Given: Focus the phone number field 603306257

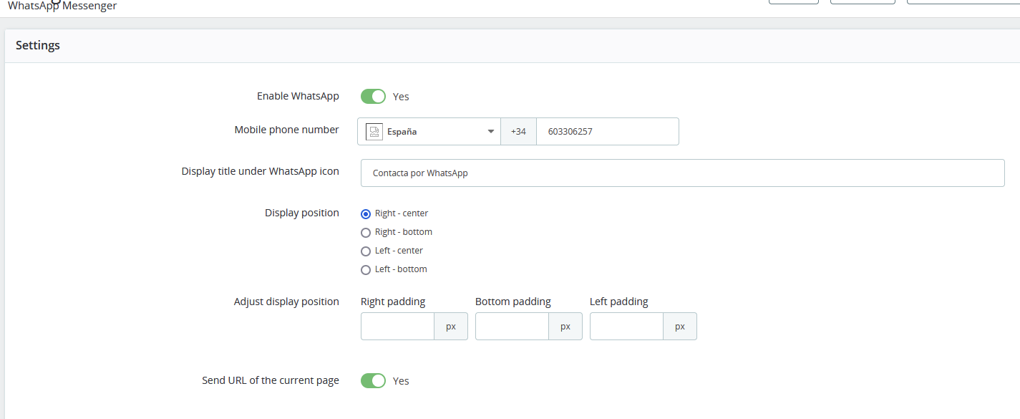Looking at the screenshot, I should click(607, 132).
